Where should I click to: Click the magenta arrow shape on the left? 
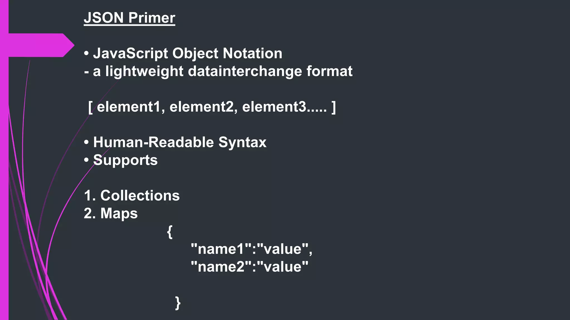point(39,45)
